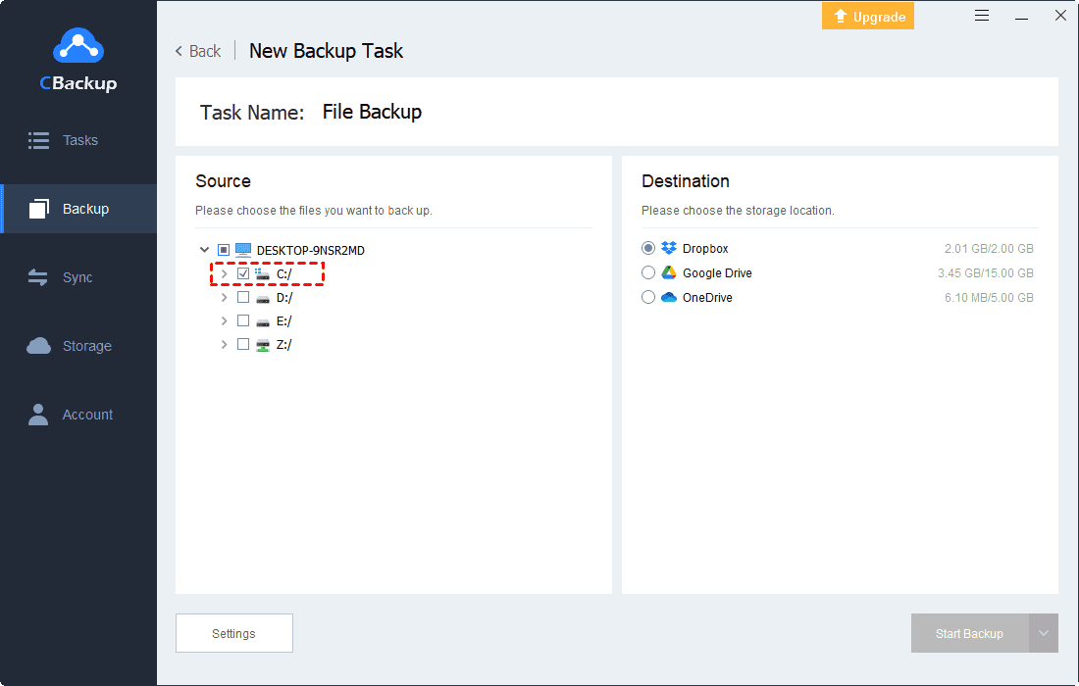
Task: Open the Account section
Action: click(x=78, y=415)
